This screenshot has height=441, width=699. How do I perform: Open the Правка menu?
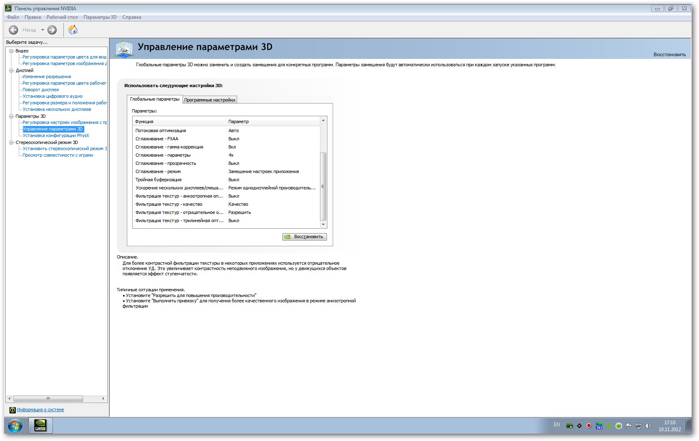coord(33,17)
